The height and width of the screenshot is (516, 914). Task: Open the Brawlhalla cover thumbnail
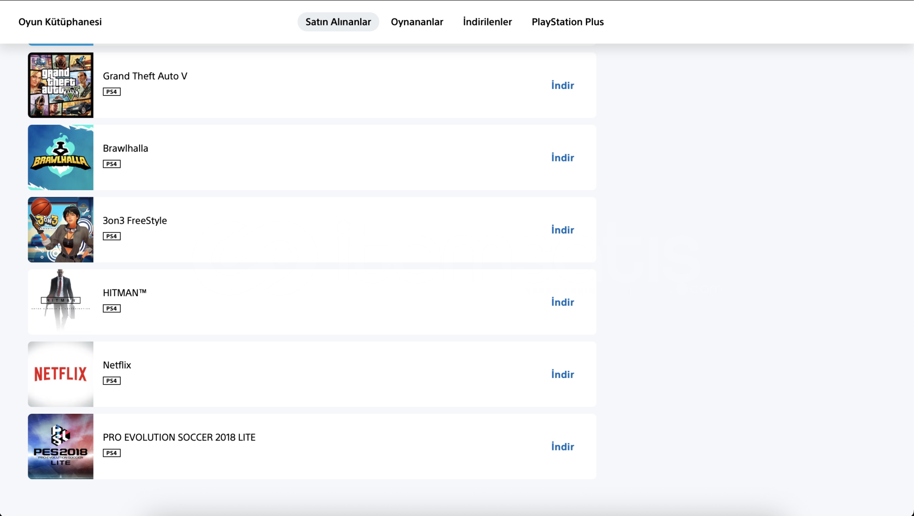click(x=61, y=158)
